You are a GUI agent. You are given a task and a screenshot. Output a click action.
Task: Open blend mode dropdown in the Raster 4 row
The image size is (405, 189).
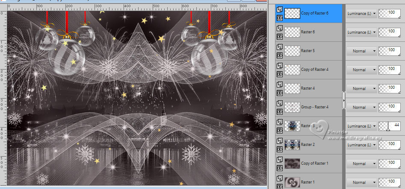pyautogui.click(x=361, y=89)
